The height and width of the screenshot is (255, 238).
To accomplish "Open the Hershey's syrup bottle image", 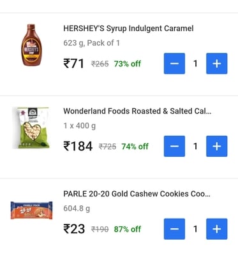I will 31,45.
